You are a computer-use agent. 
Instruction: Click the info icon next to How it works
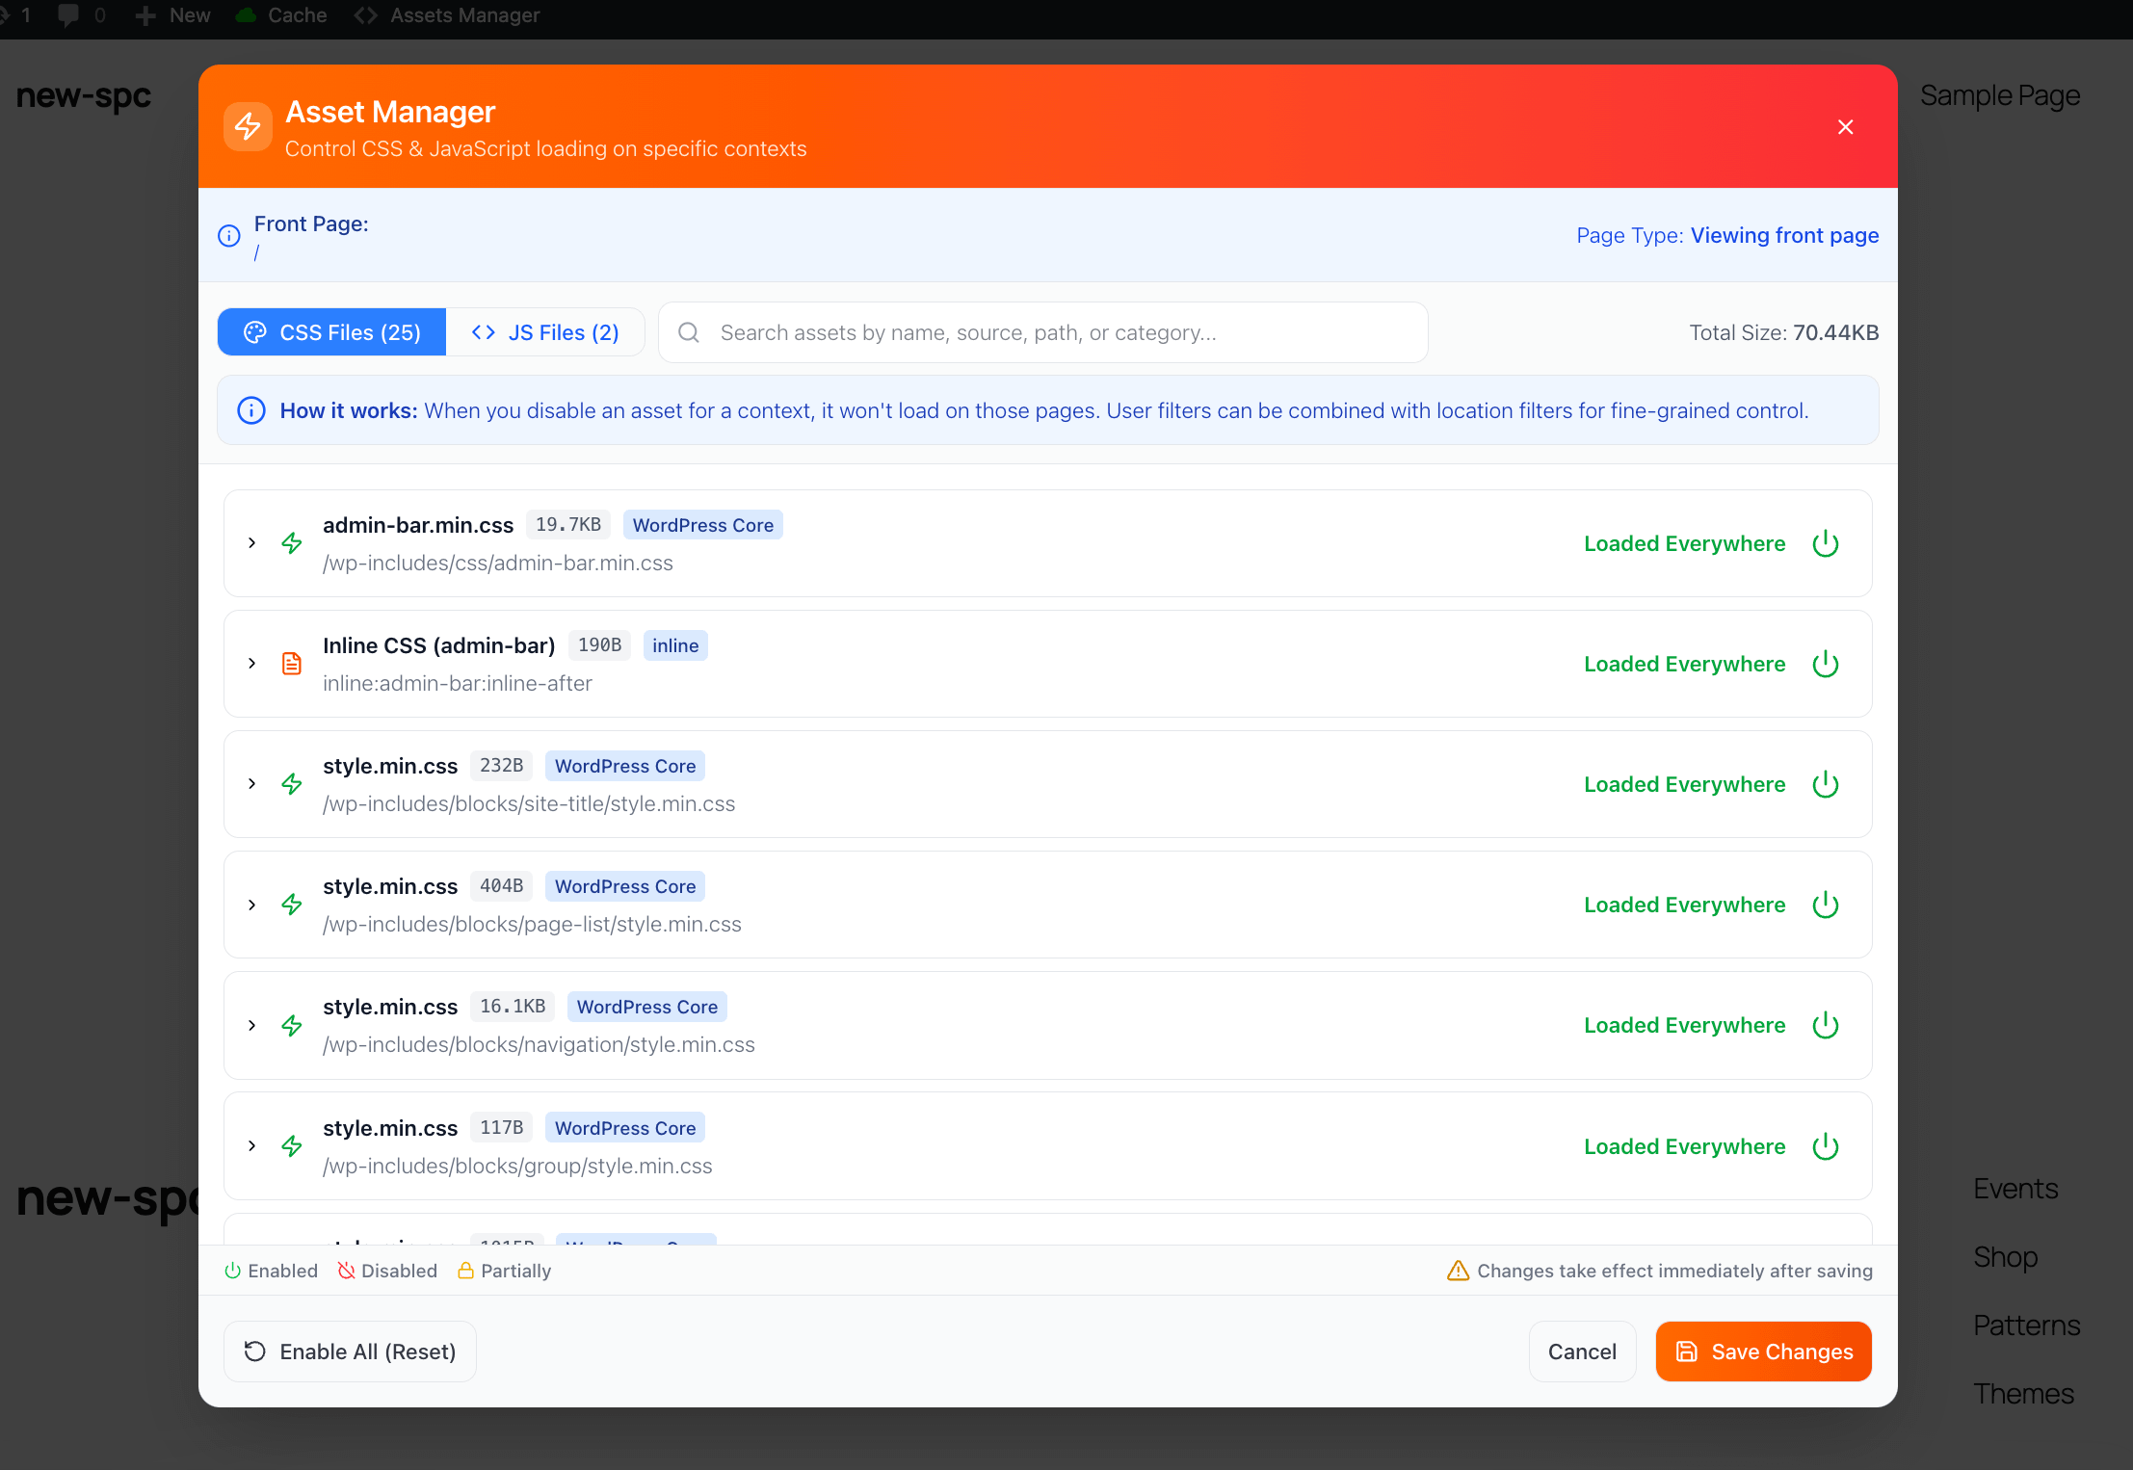251,410
